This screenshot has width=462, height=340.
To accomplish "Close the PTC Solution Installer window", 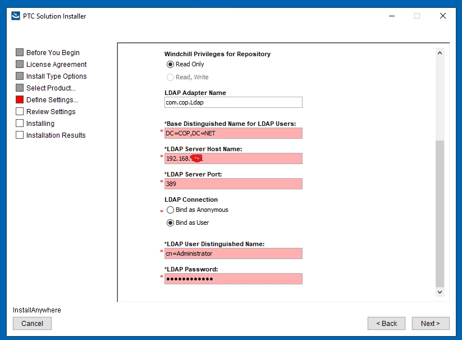I will (x=442, y=16).
